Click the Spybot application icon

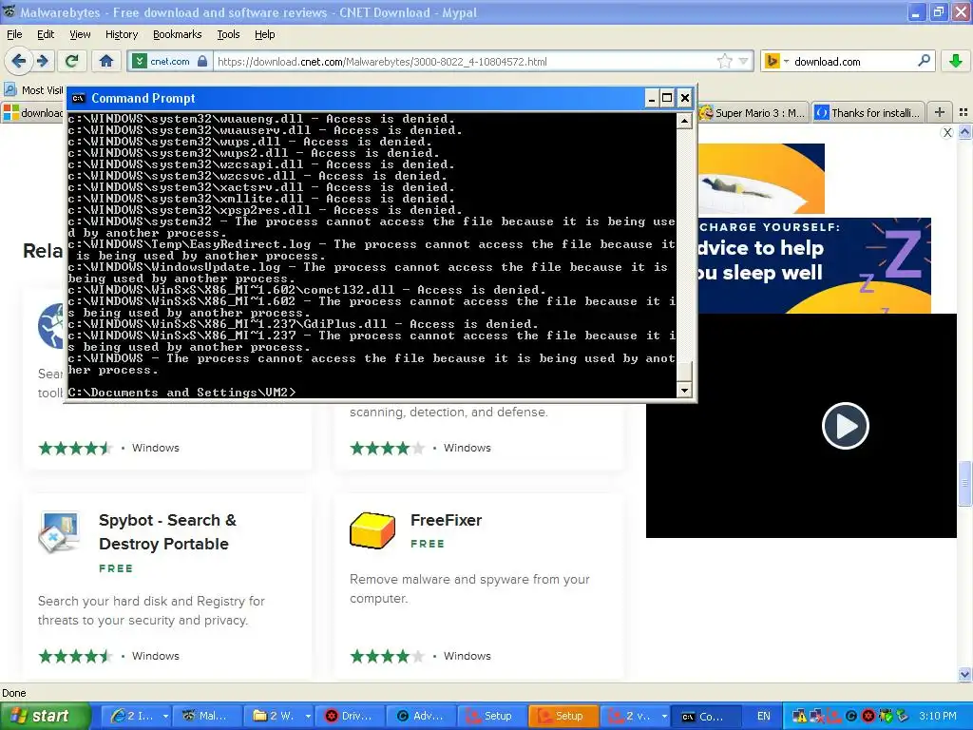(x=59, y=531)
